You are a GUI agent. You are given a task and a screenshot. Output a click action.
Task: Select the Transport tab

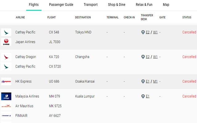point(90,5)
